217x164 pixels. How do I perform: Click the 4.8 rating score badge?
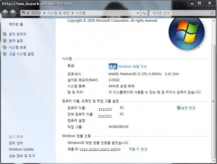(x=113, y=67)
